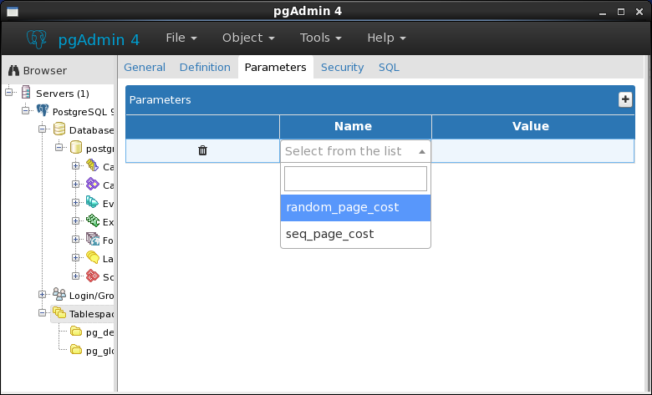The height and width of the screenshot is (395, 652).
Task: Select the Catalogs node icon
Action: click(92, 184)
